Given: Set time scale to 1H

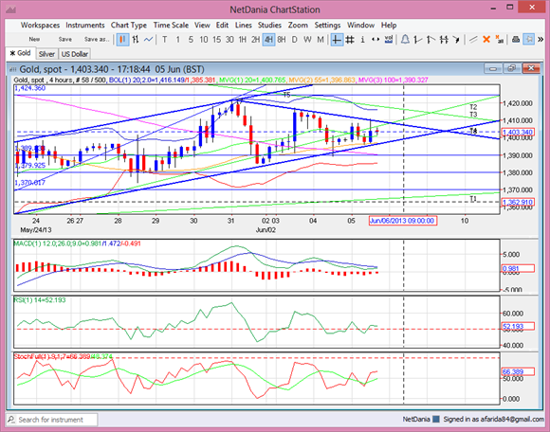Looking at the screenshot, I should click(243, 40).
